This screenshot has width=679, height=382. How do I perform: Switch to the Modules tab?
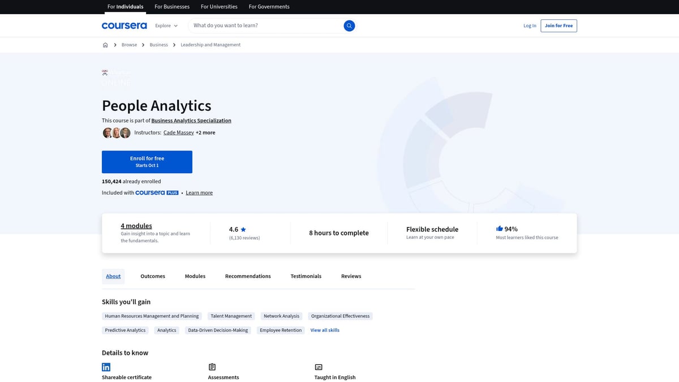tap(195, 276)
